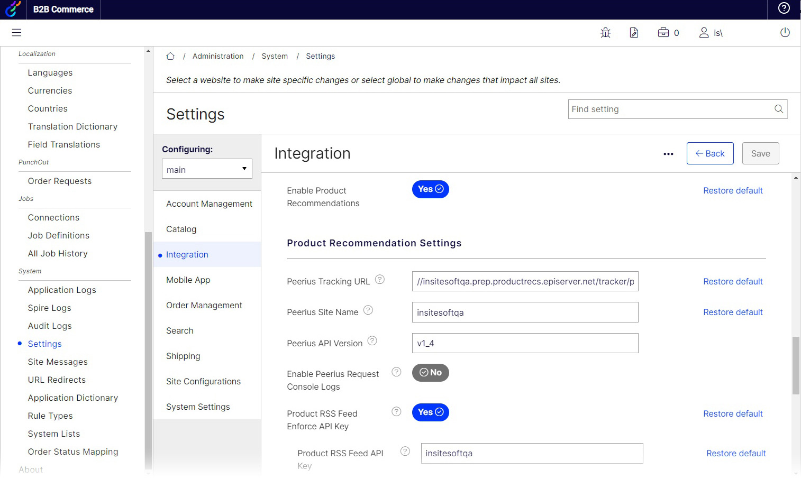801x479 pixels.
Task: Log out using the power icon
Action: pyautogui.click(x=785, y=32)
